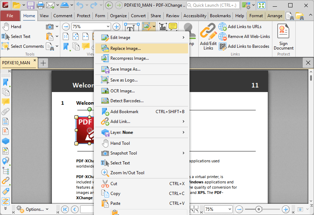Click Cut in the context menu
The height and width of the screenshot is (215, 314).
[141, 184]
